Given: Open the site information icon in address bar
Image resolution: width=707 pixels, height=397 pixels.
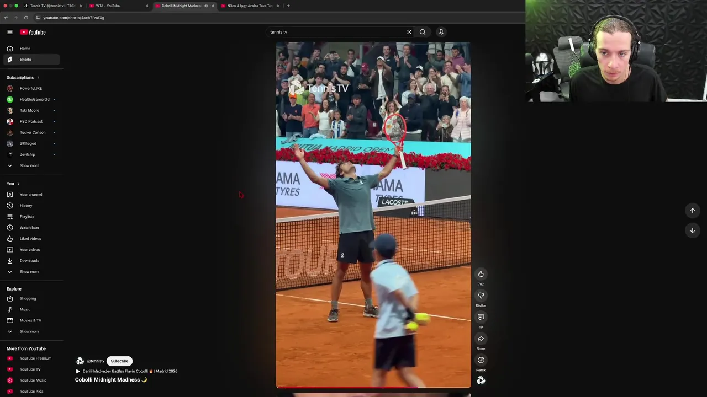Looking at the screenshot, I should point(38,18).
